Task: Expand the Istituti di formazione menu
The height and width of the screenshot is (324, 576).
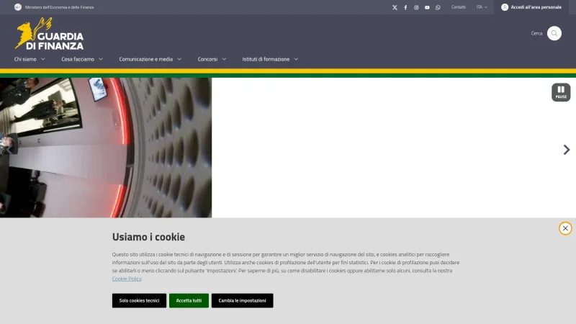Action: pos(270,59)
